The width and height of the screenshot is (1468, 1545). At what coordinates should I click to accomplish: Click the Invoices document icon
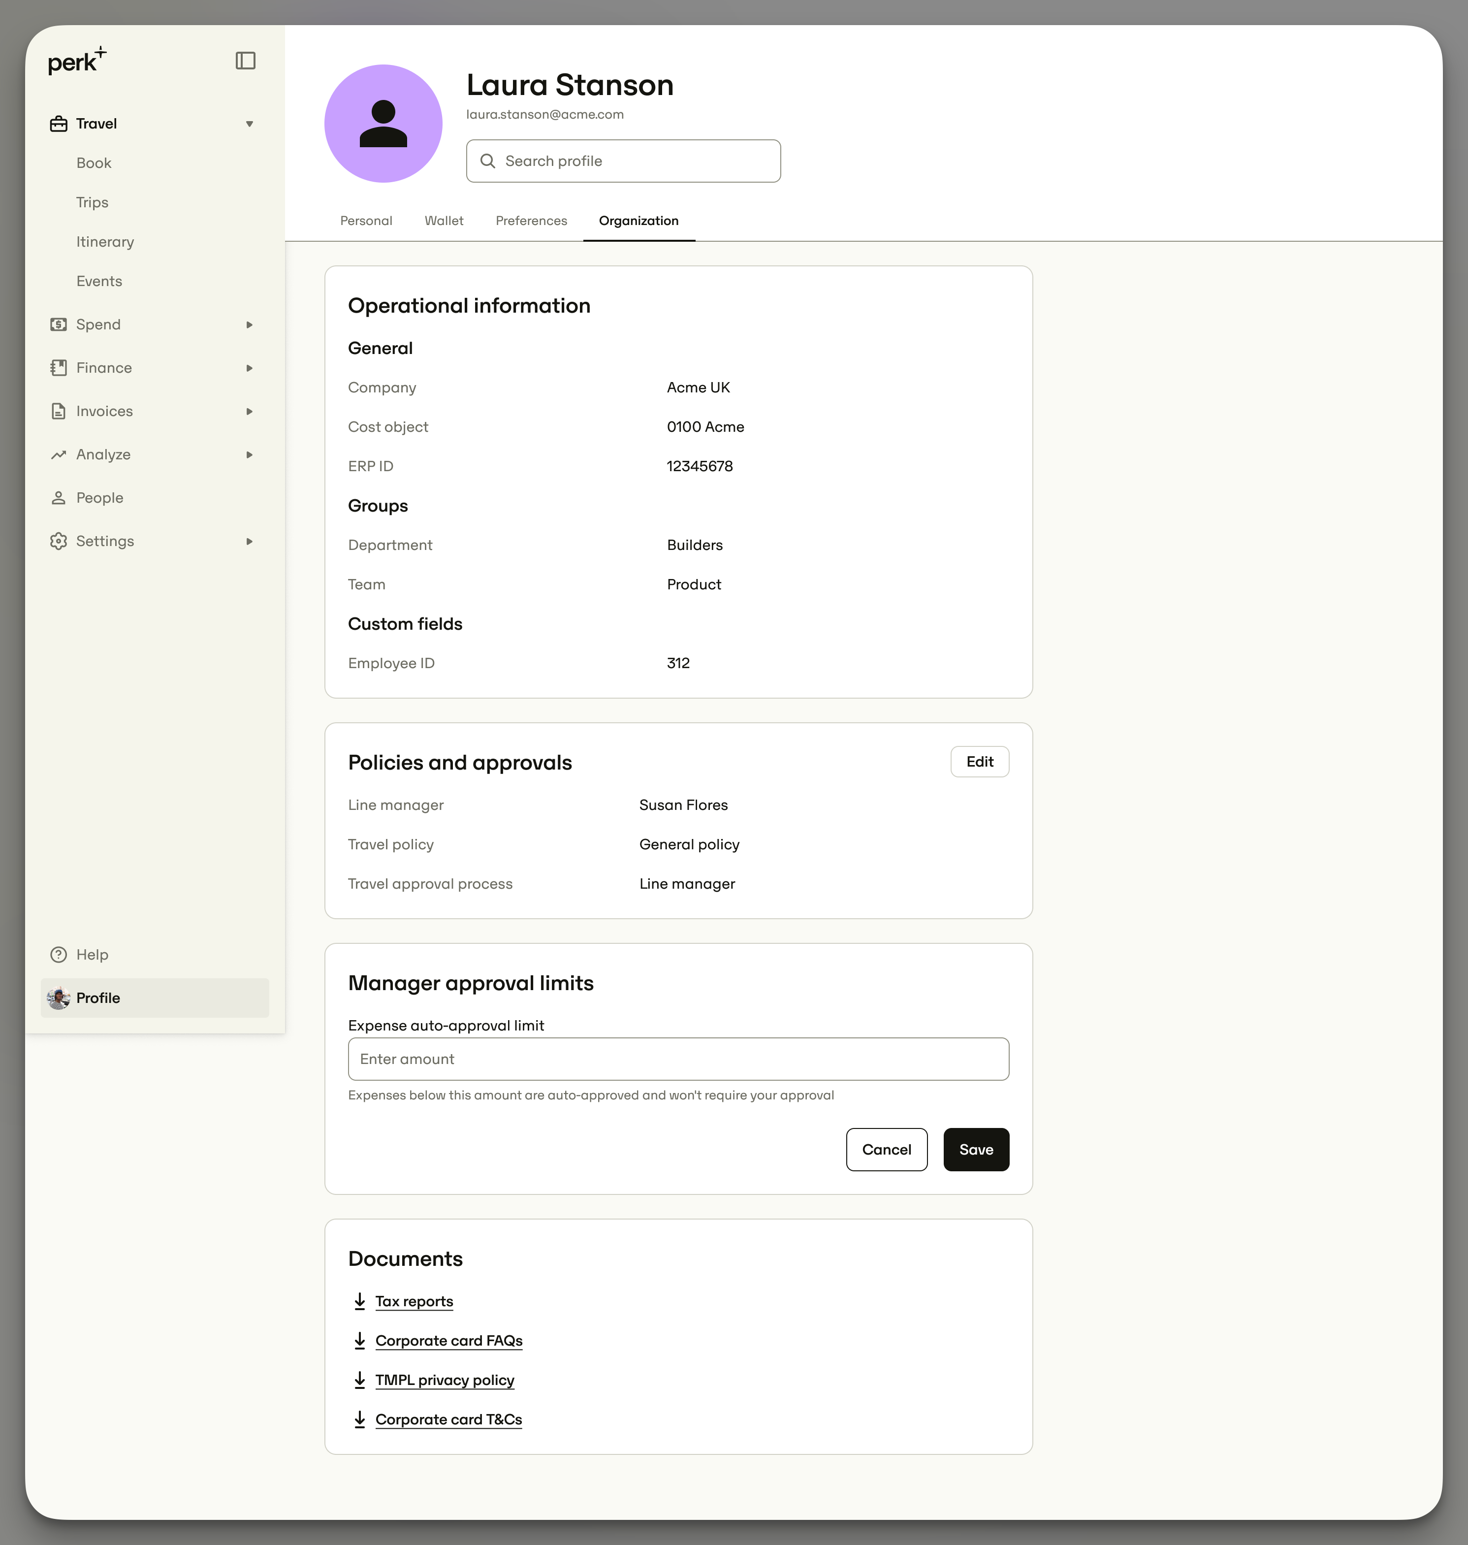[59, 411]
